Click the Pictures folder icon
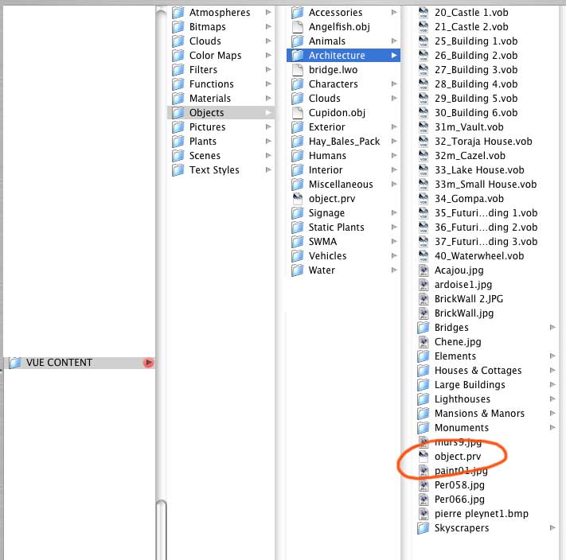 178,127
